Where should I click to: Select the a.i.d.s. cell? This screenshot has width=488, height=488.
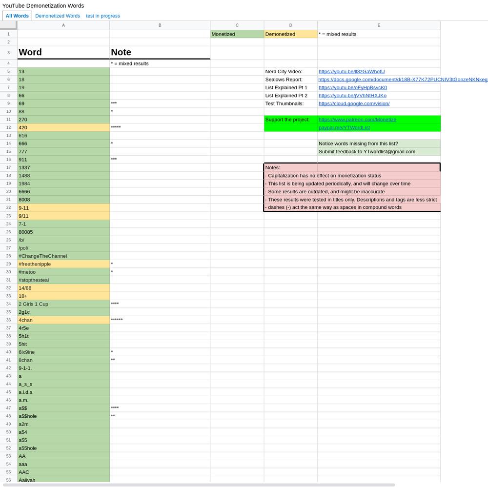coord(63,392)
